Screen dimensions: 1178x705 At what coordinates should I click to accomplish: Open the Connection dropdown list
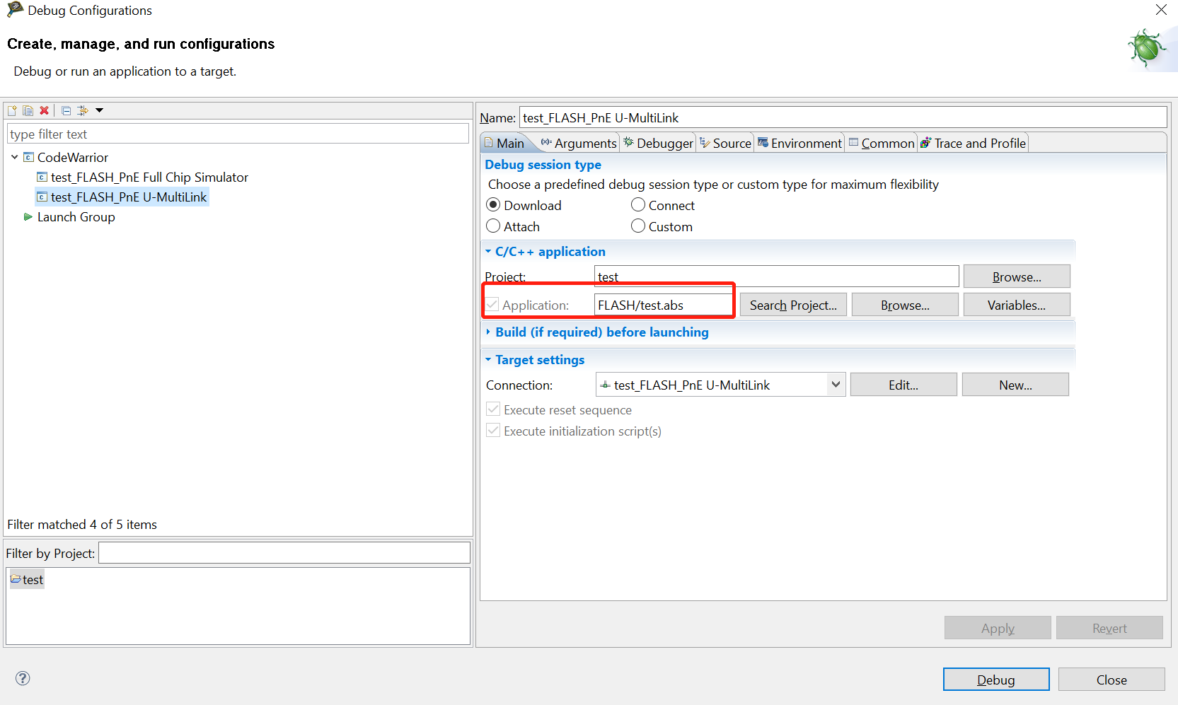(x=836, y=384)
